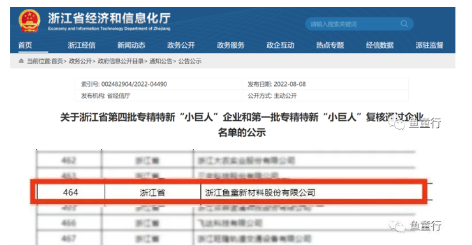Select disclosure method 主动公开 text

point(285,96)
